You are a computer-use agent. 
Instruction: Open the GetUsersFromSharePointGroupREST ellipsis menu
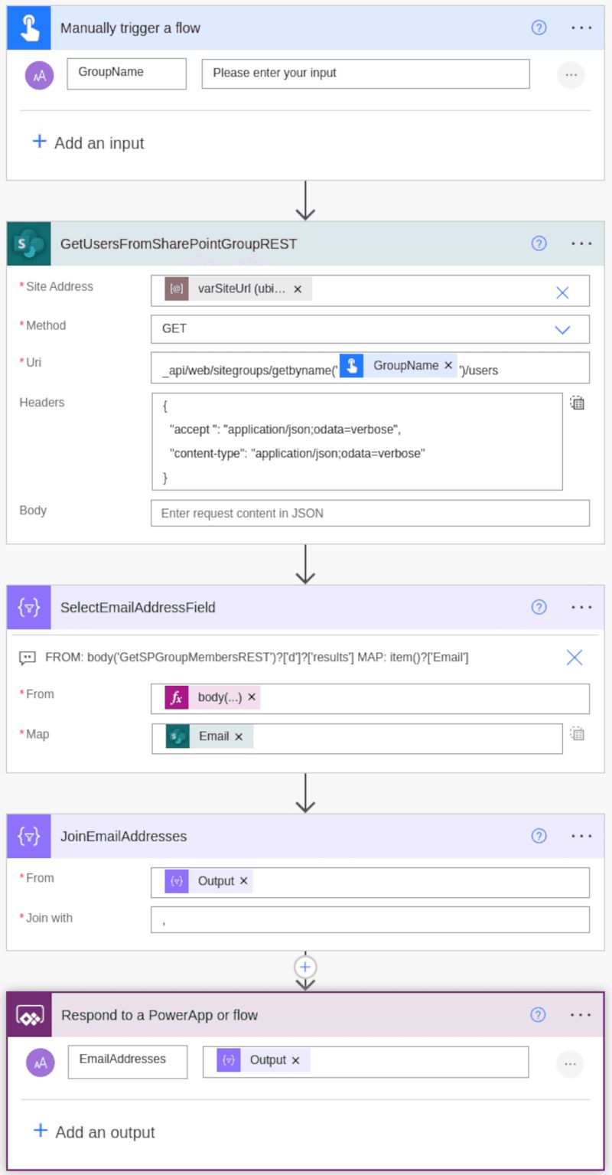[x=581, y=243]
